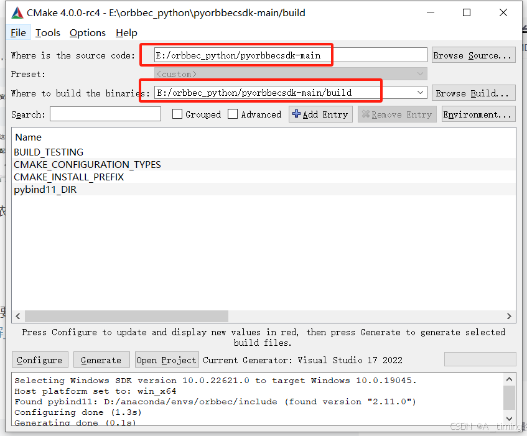Click the plus icon on Add Entry

click(296, 114)
